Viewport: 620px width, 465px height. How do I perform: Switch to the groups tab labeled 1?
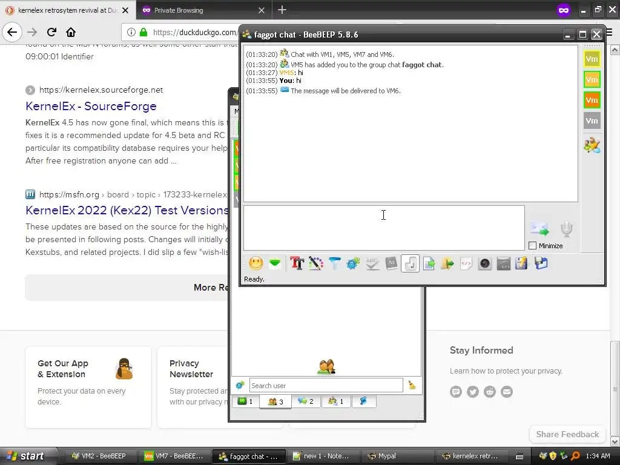(x=335, y=401)
